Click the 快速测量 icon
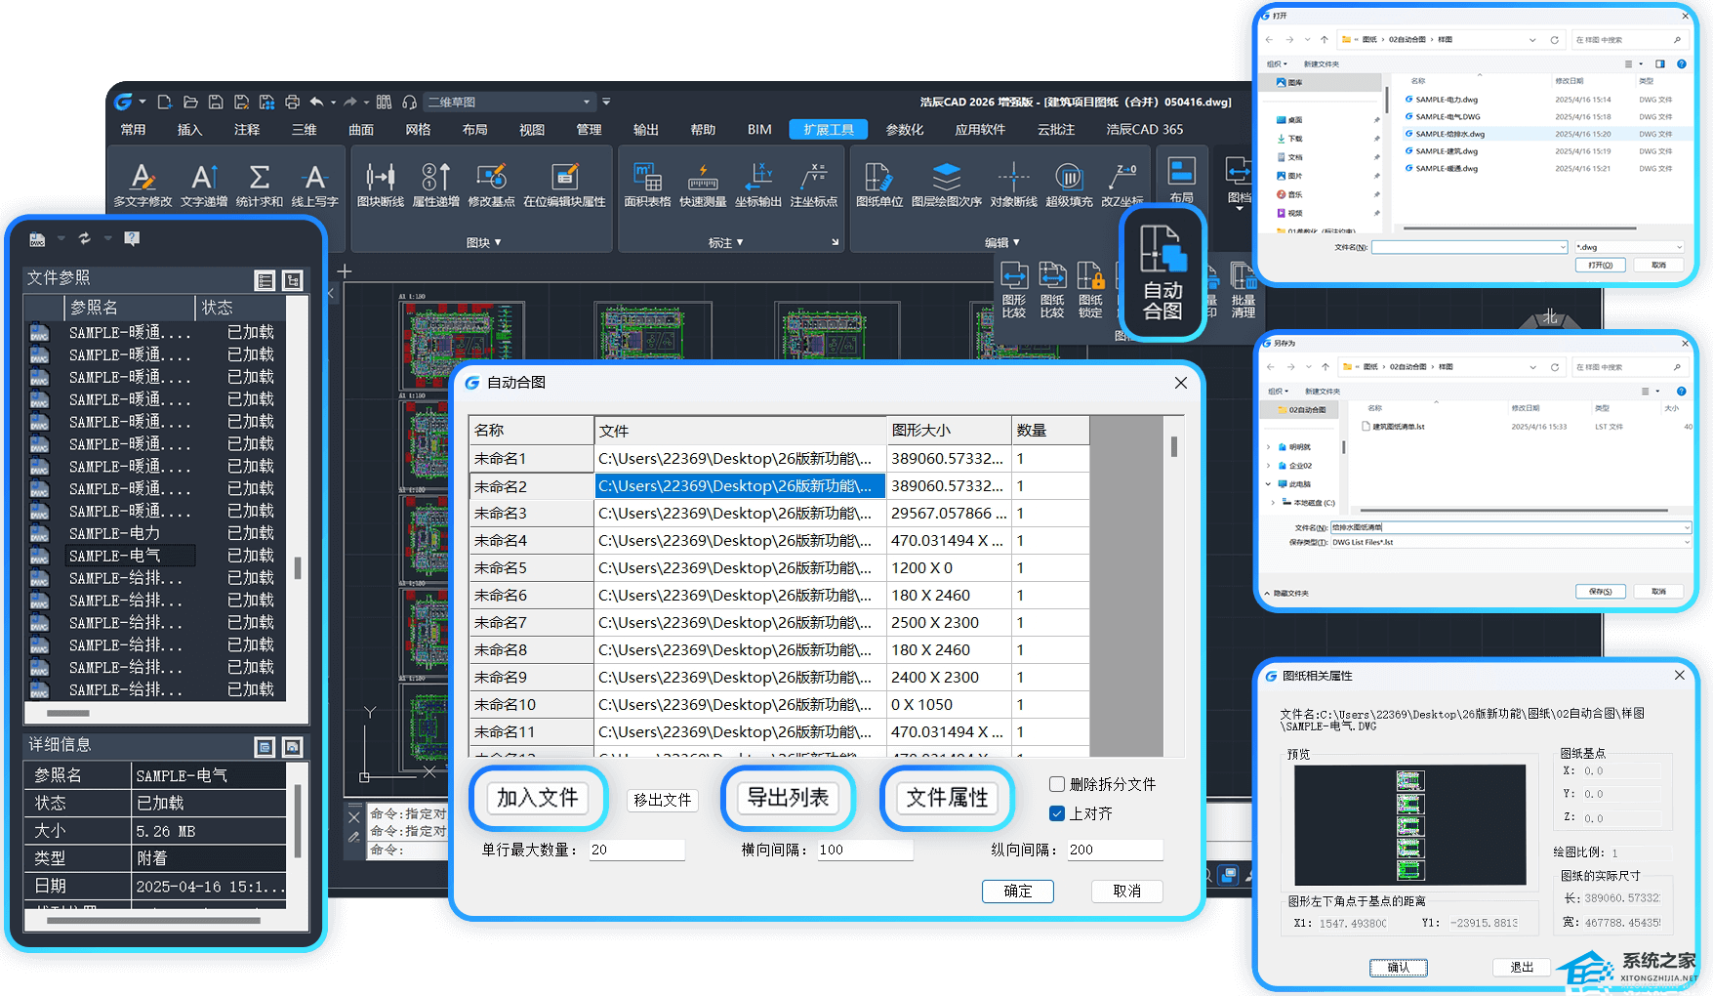This screenshot has height=996, width=1713. [703, 178]
